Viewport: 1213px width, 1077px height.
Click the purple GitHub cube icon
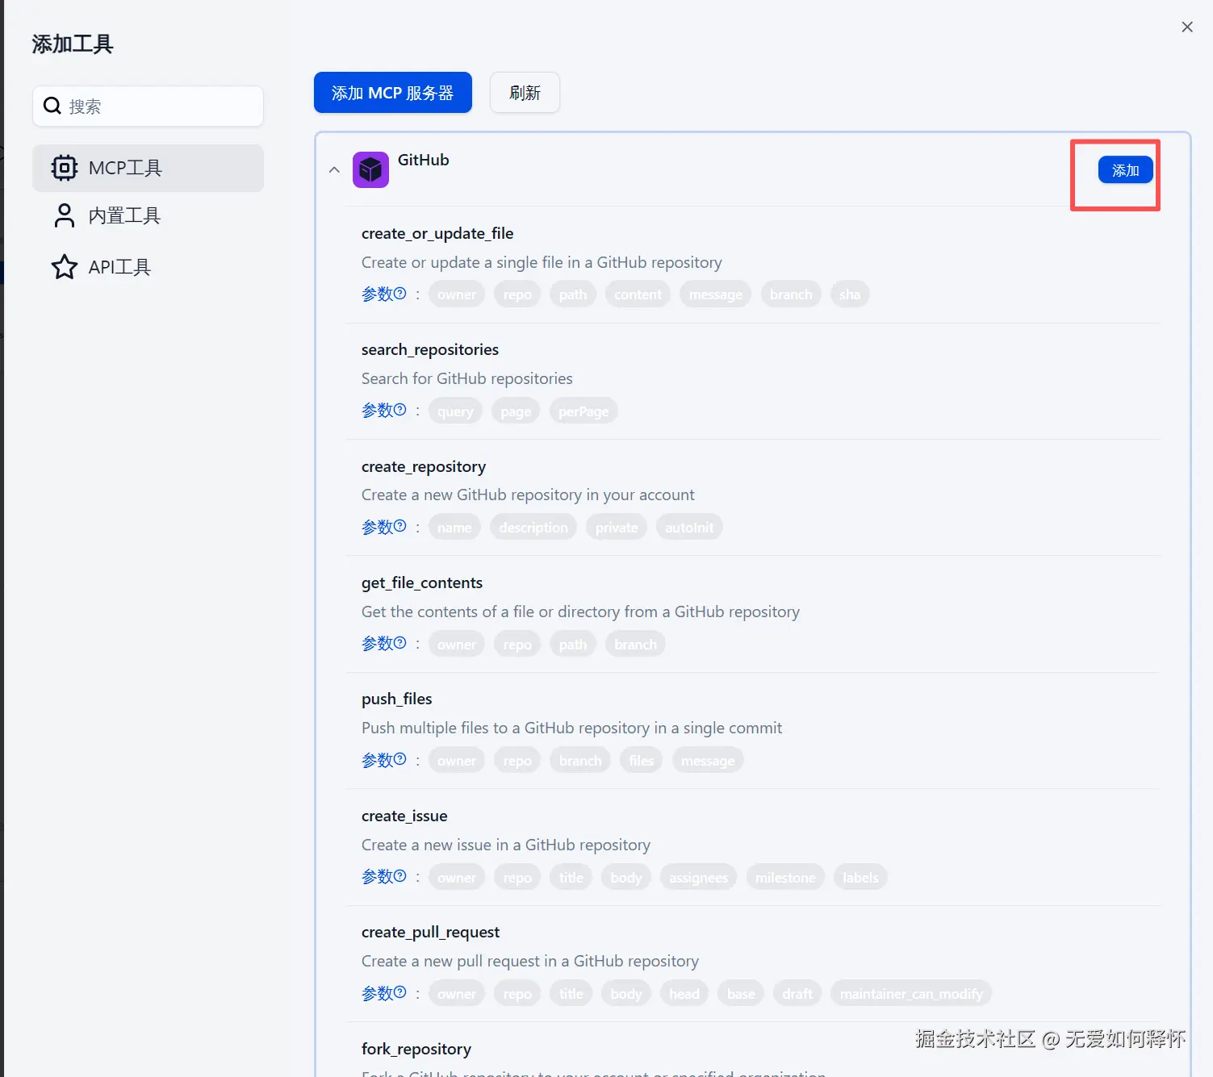(x=370, y=169)
